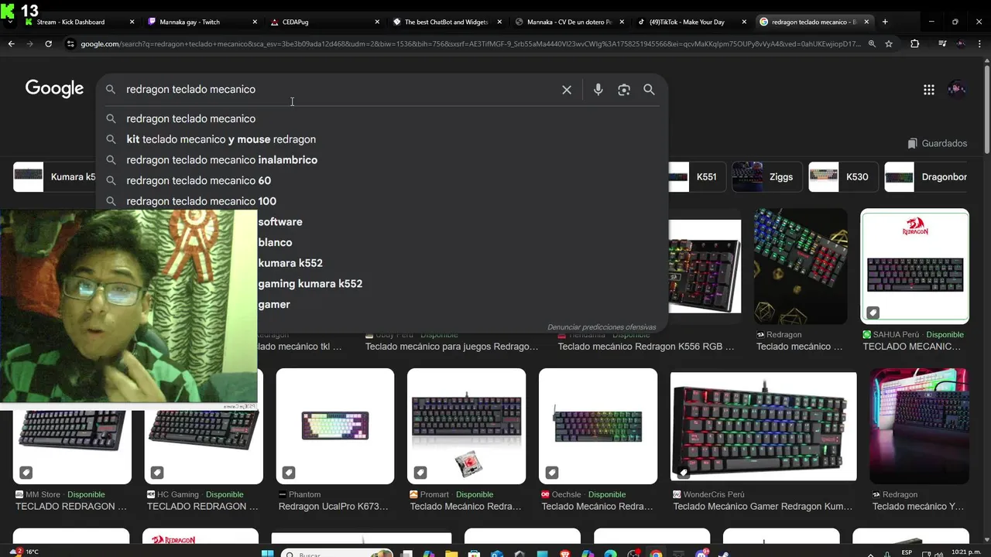Open the Guardados saved items

pos(937,143)
